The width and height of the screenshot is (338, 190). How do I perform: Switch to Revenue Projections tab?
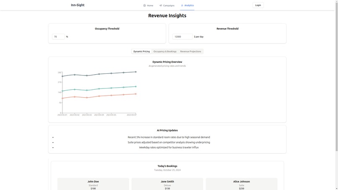190,51
